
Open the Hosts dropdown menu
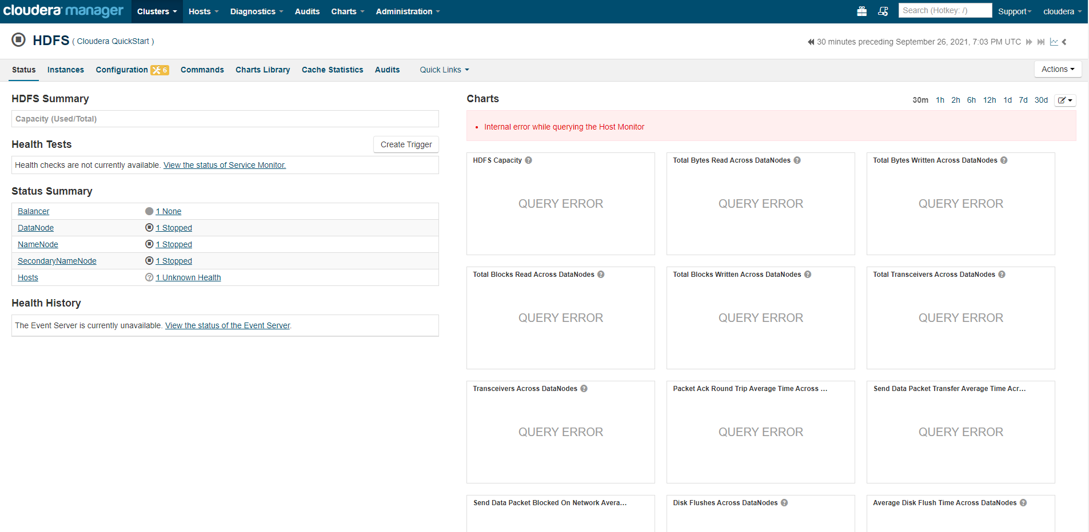(x=204, y=11)
